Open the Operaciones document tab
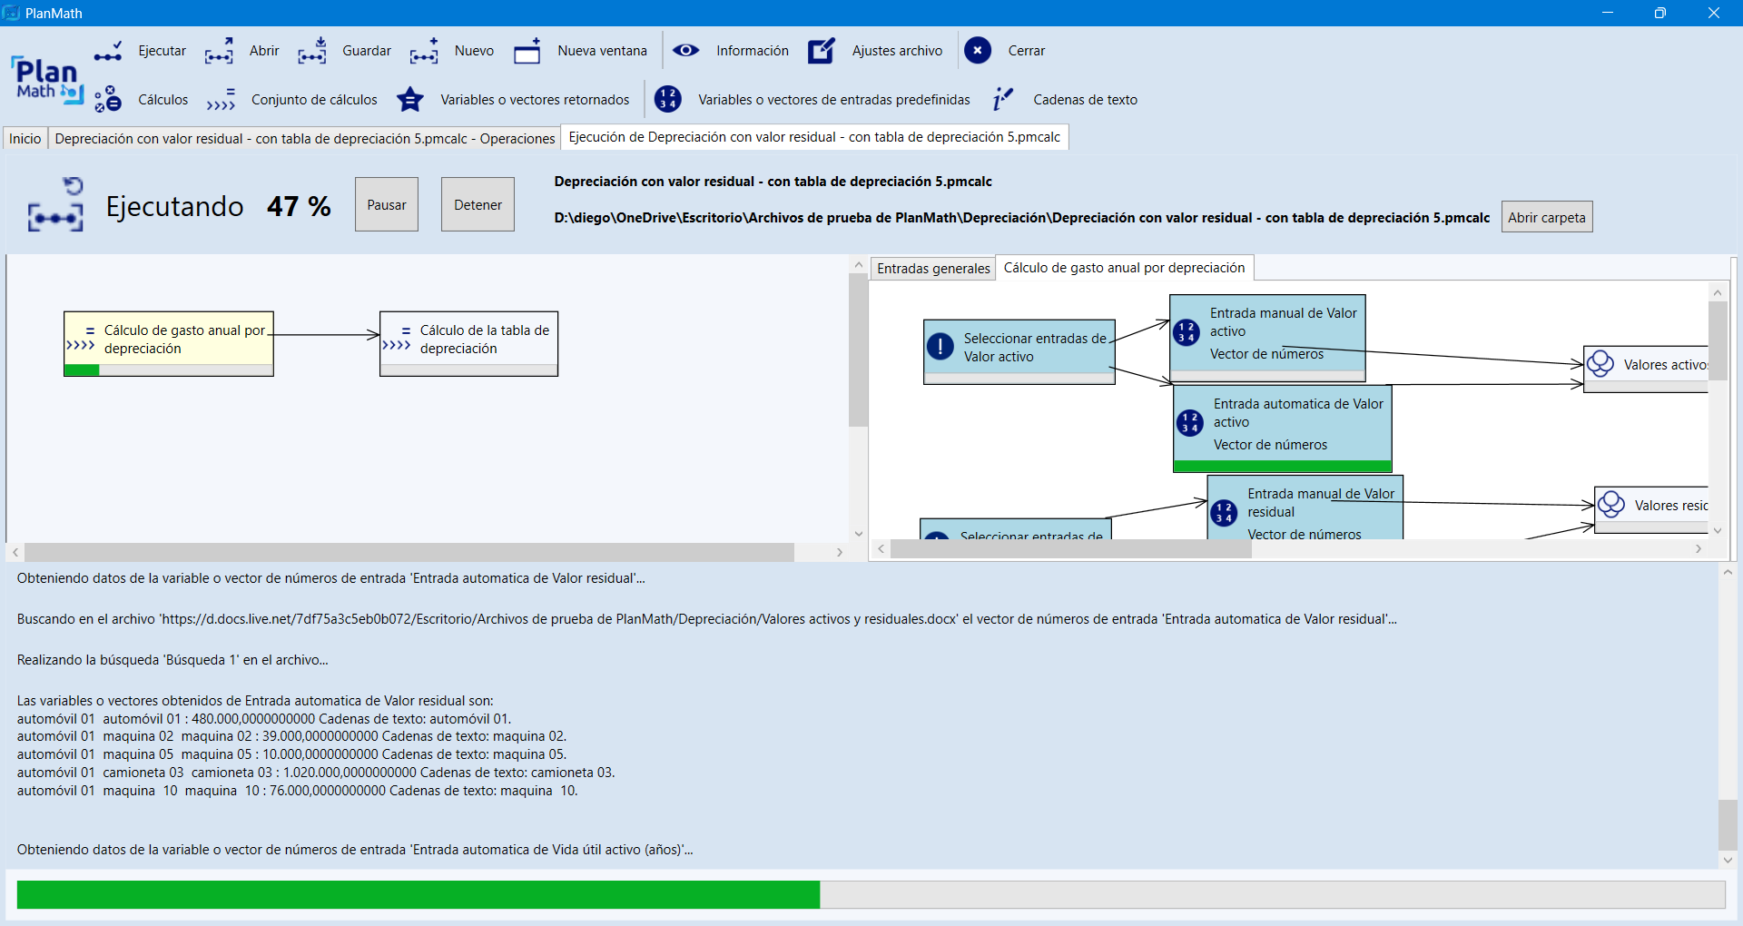Image resolution: width=1743 pixels, height=926 pixels. [x=304, y=139]
